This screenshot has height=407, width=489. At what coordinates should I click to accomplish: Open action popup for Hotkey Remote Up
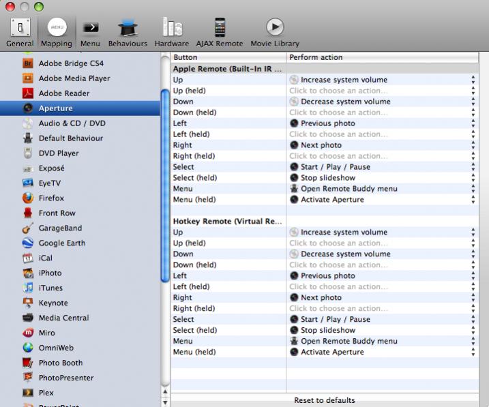[x=473, y=232]
